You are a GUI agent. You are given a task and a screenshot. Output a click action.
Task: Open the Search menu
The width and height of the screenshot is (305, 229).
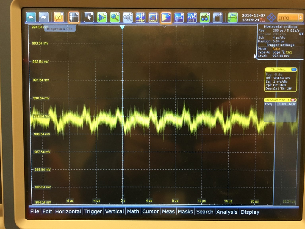[x=205, y=212]
